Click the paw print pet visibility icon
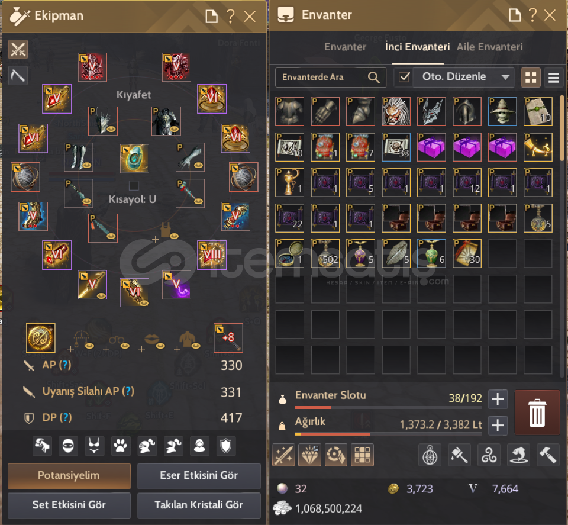The width and height of the screenshot is (568, 525). pyautogui.click(x=120, y=445)
